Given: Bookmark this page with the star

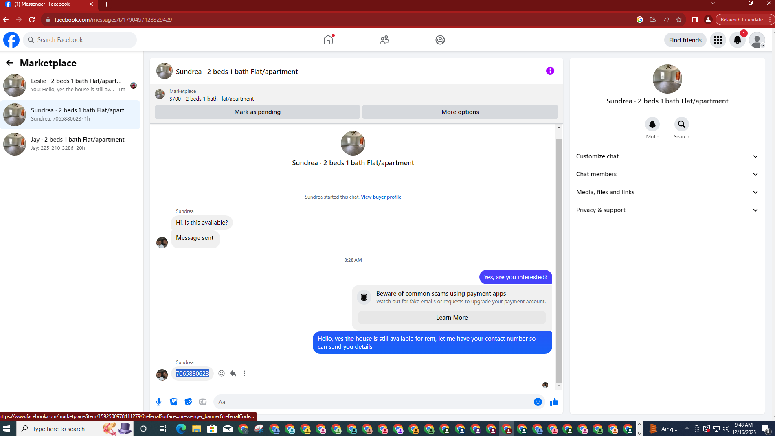Looking at the screenshot, I should click(679, 20).
